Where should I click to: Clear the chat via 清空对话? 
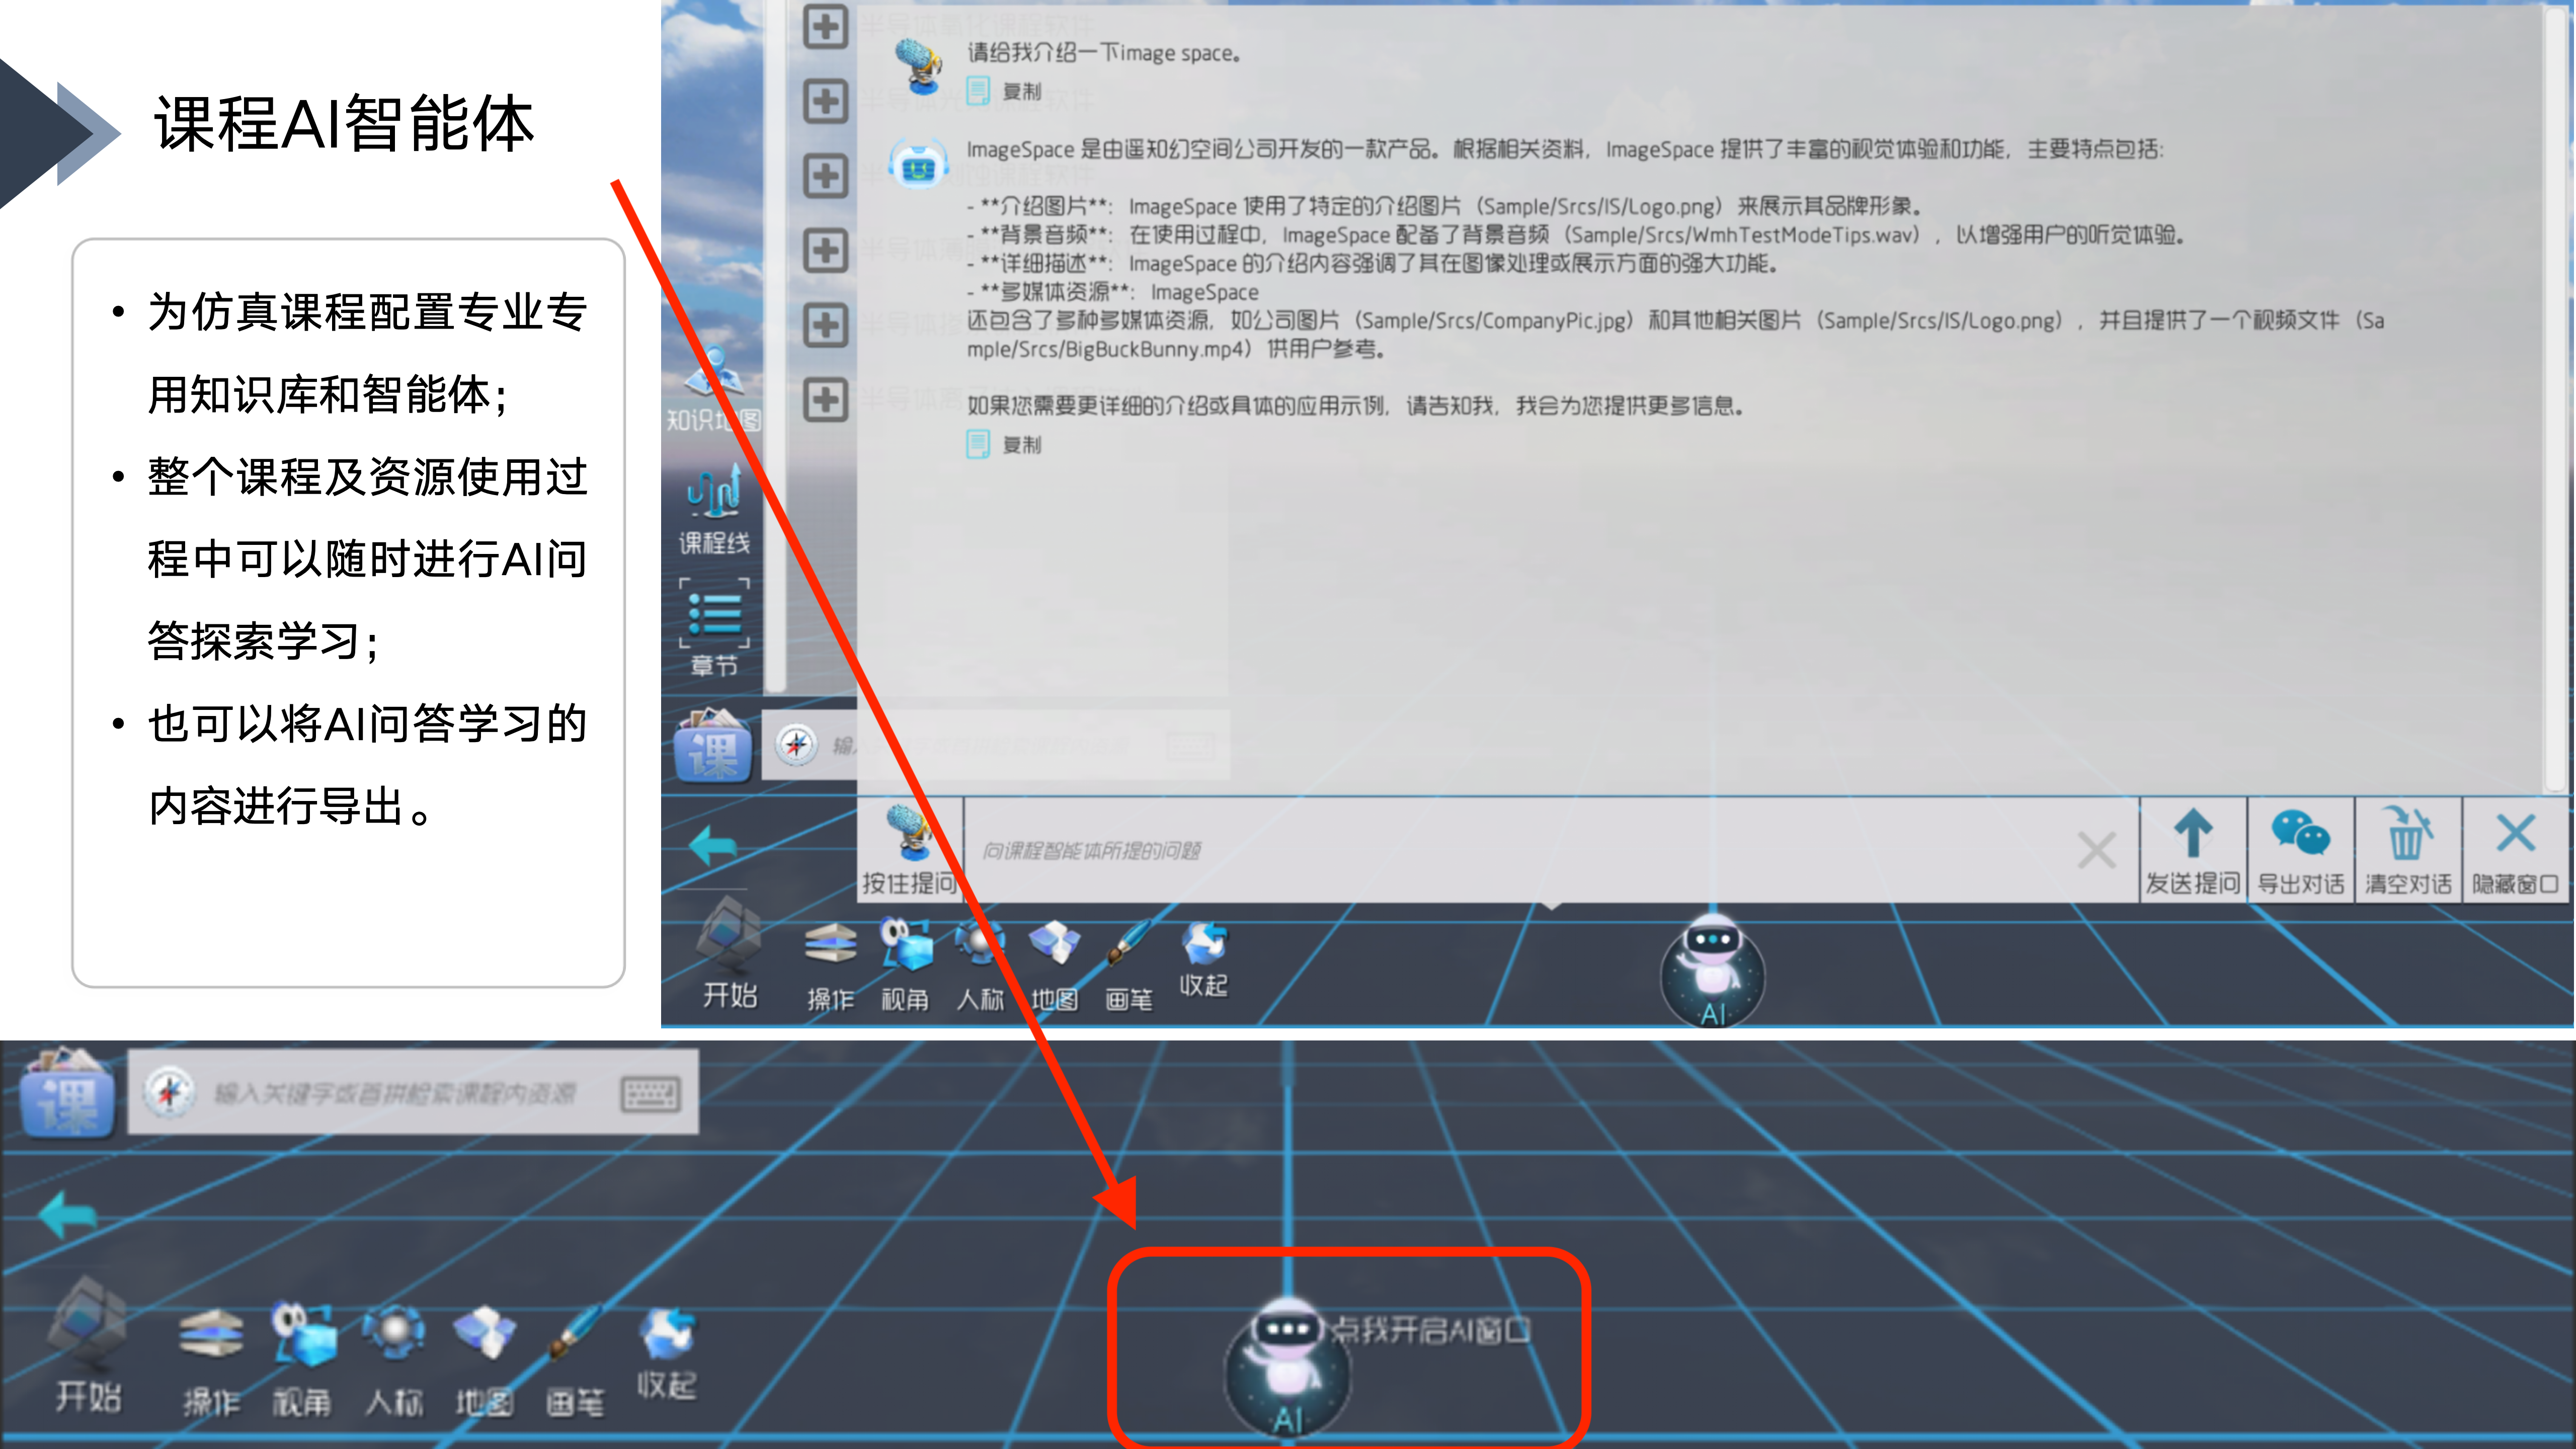coord(2408,850)
